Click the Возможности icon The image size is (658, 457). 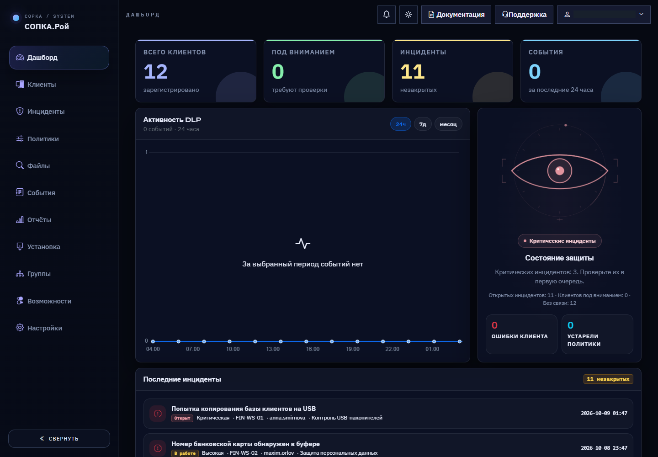click(x=20, y=301)
